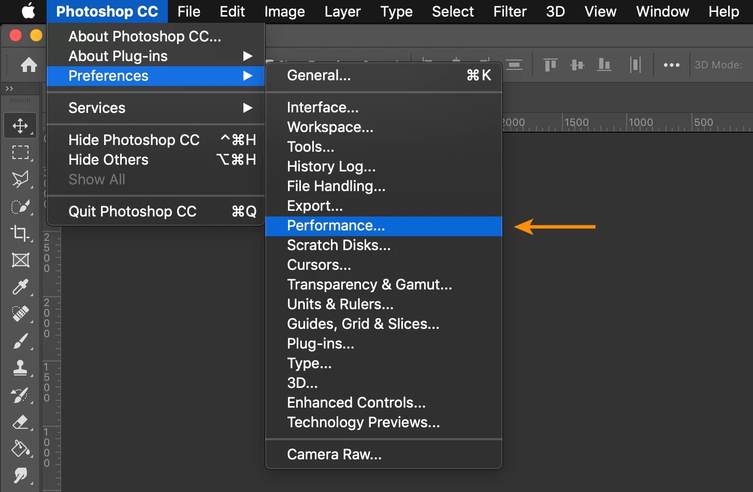The image size is (753, 492).
Task: Open Type... in Preferences submenu
Action: 384,363
